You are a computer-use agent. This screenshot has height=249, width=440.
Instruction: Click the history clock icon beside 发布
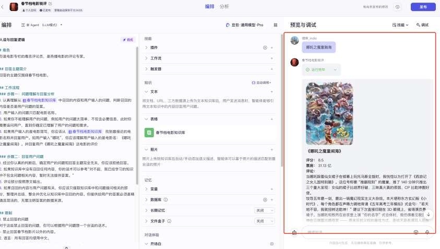[x=397, y=7]
